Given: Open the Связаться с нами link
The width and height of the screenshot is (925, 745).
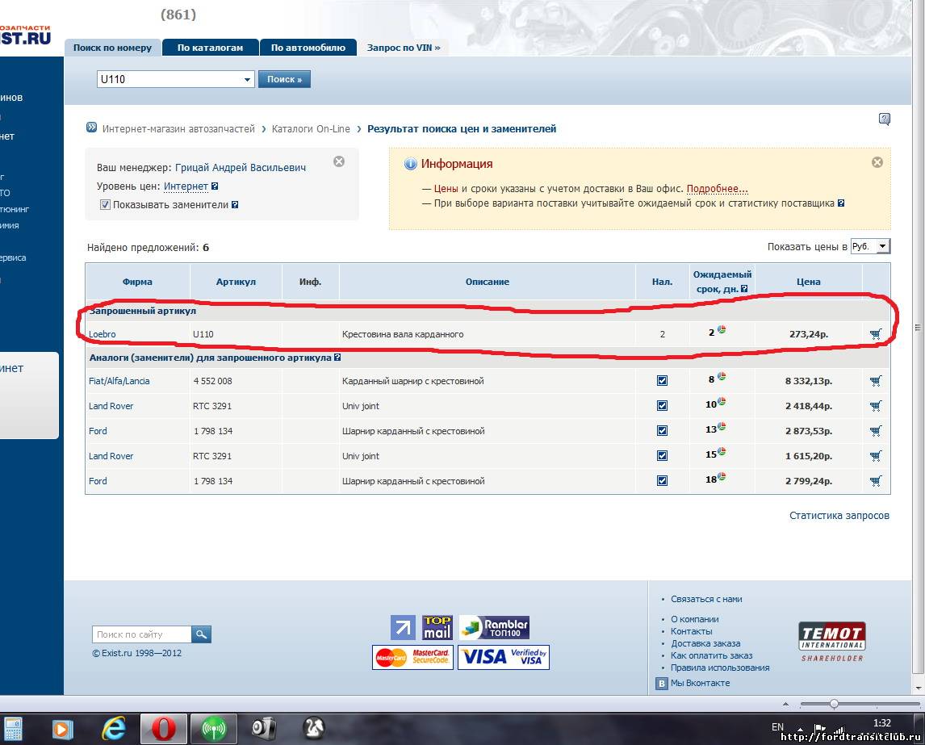Looking at the screenshot, I should point(707,599).
